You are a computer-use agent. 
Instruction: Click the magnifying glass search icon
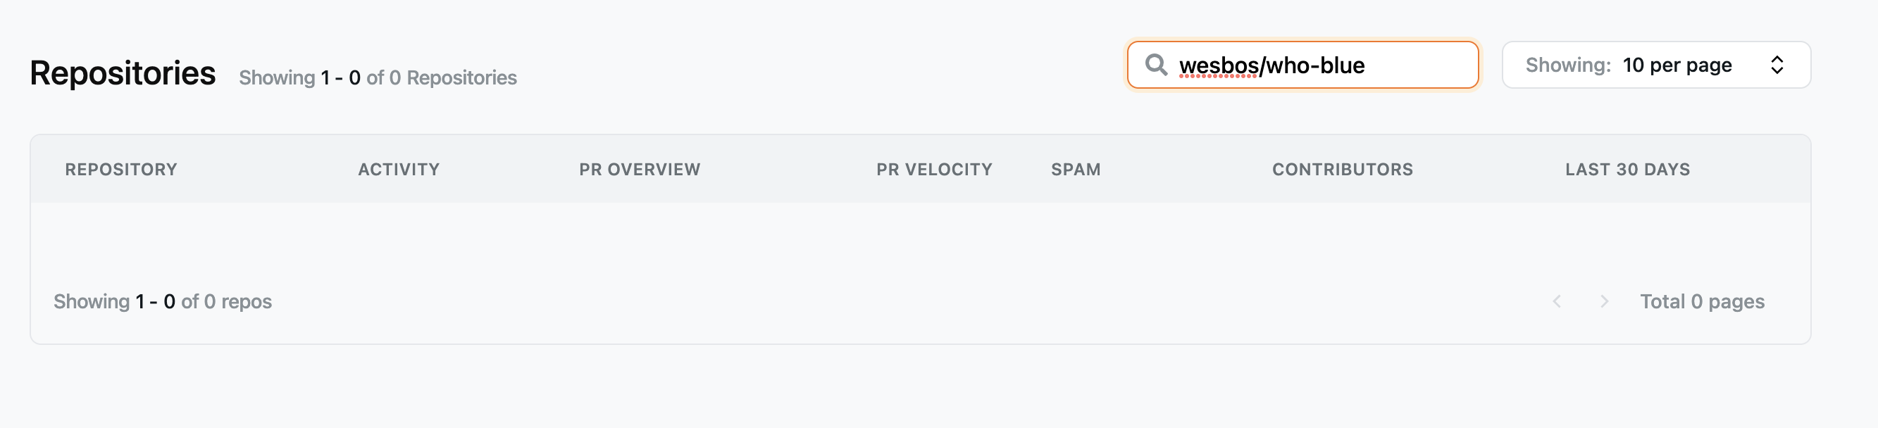pyautogui.click(x=1157, y=65)
